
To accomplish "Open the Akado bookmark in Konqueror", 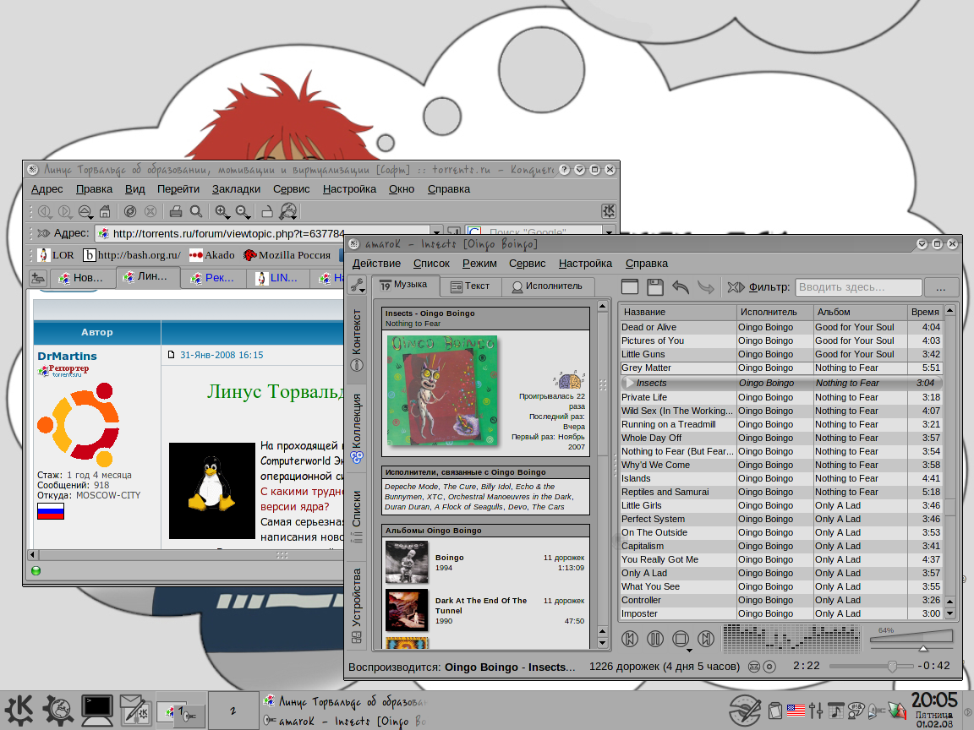I will point(212,255).
